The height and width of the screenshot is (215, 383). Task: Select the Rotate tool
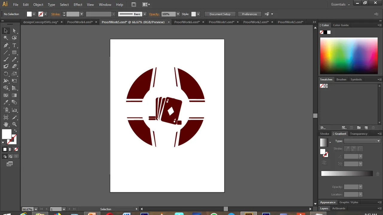point(6,74)
